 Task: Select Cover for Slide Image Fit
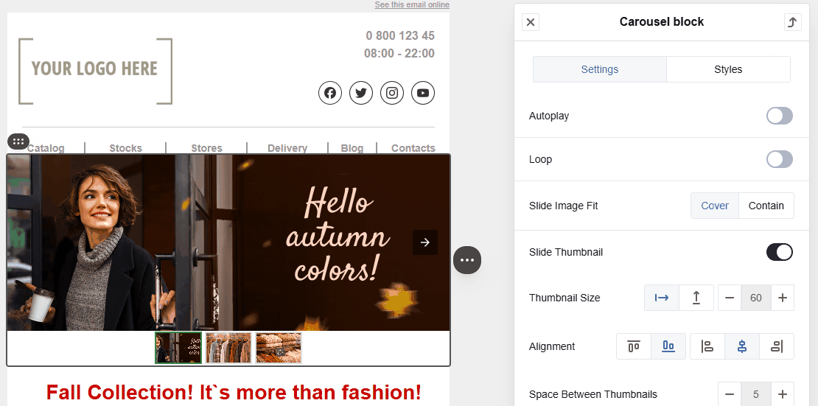(x=715, y=206)
